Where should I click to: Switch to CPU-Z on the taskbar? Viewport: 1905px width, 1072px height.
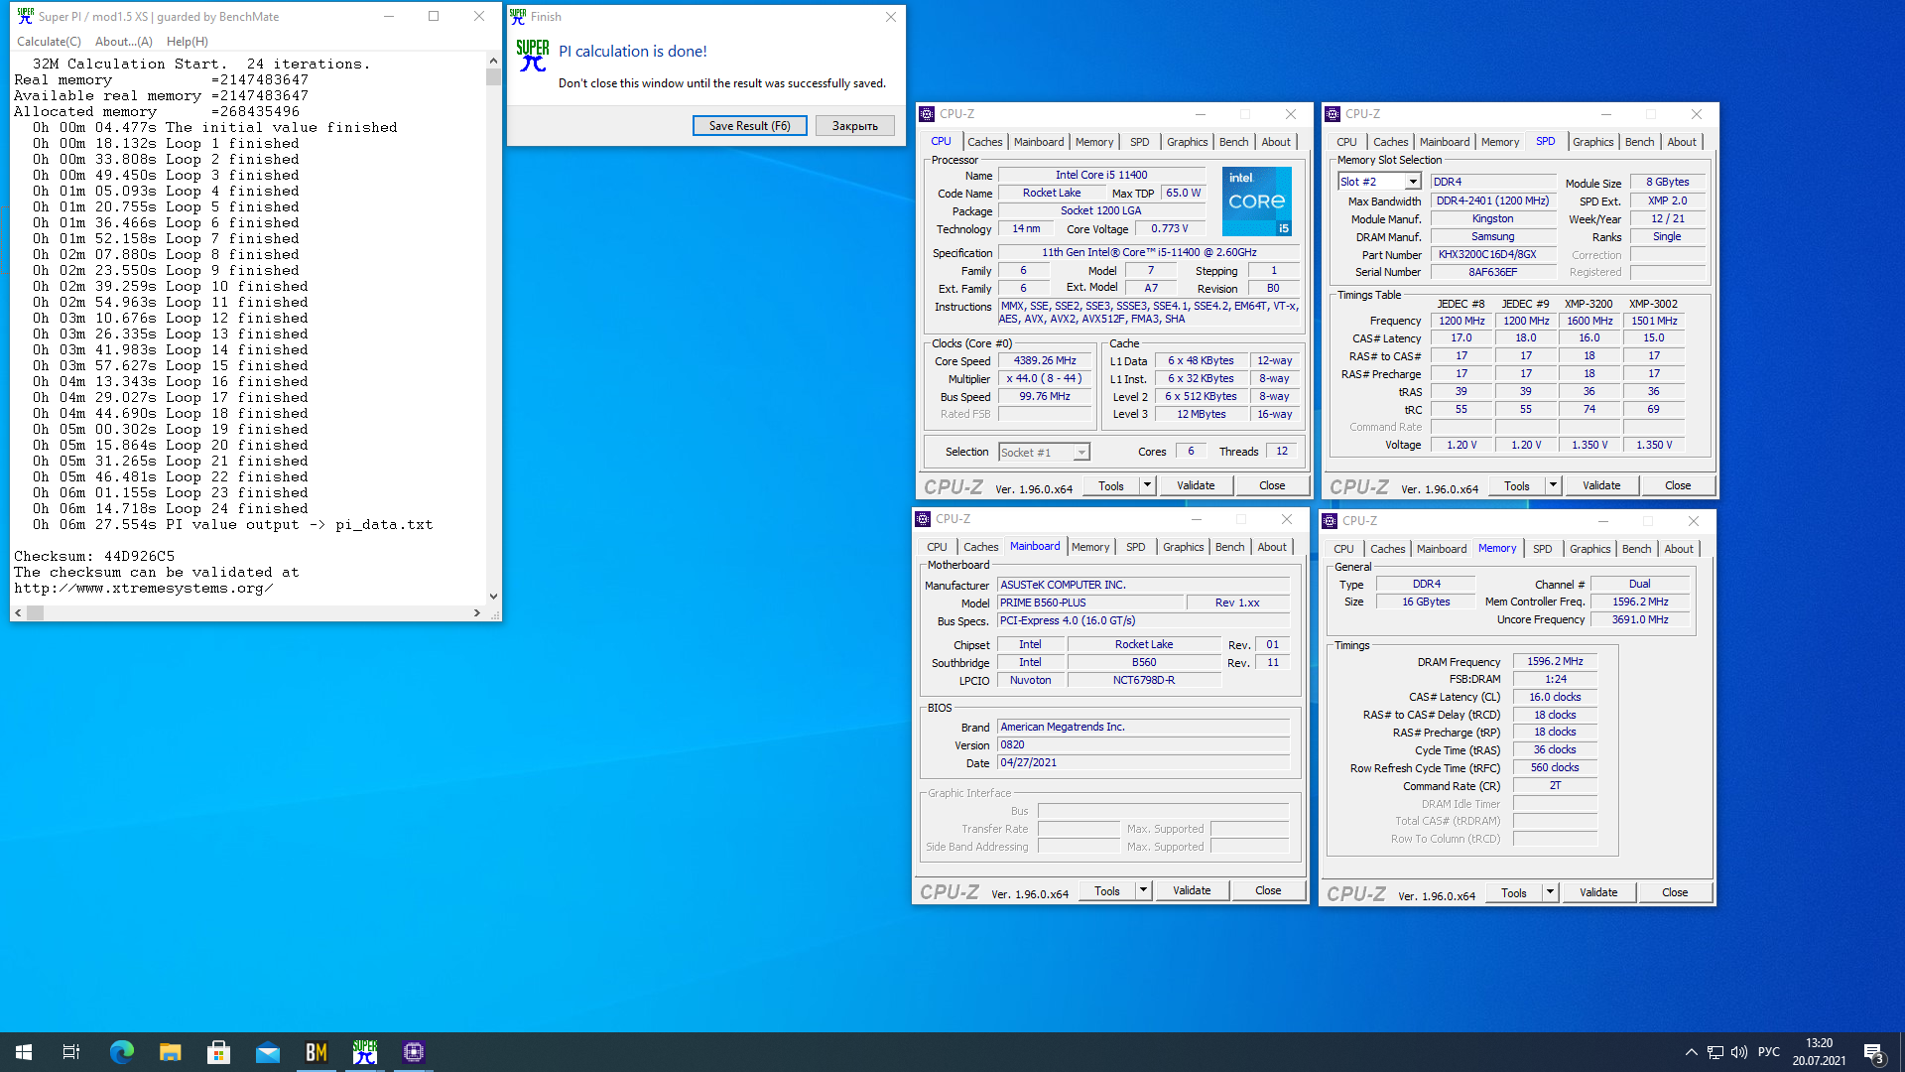(x=414, y=1052)
